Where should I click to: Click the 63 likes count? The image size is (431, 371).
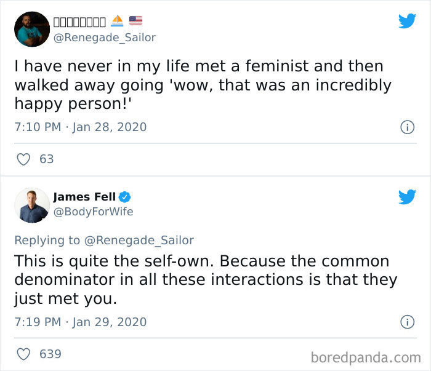(x=47, y=159)
